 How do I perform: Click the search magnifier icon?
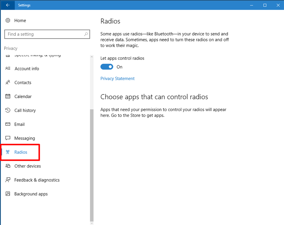86,34
